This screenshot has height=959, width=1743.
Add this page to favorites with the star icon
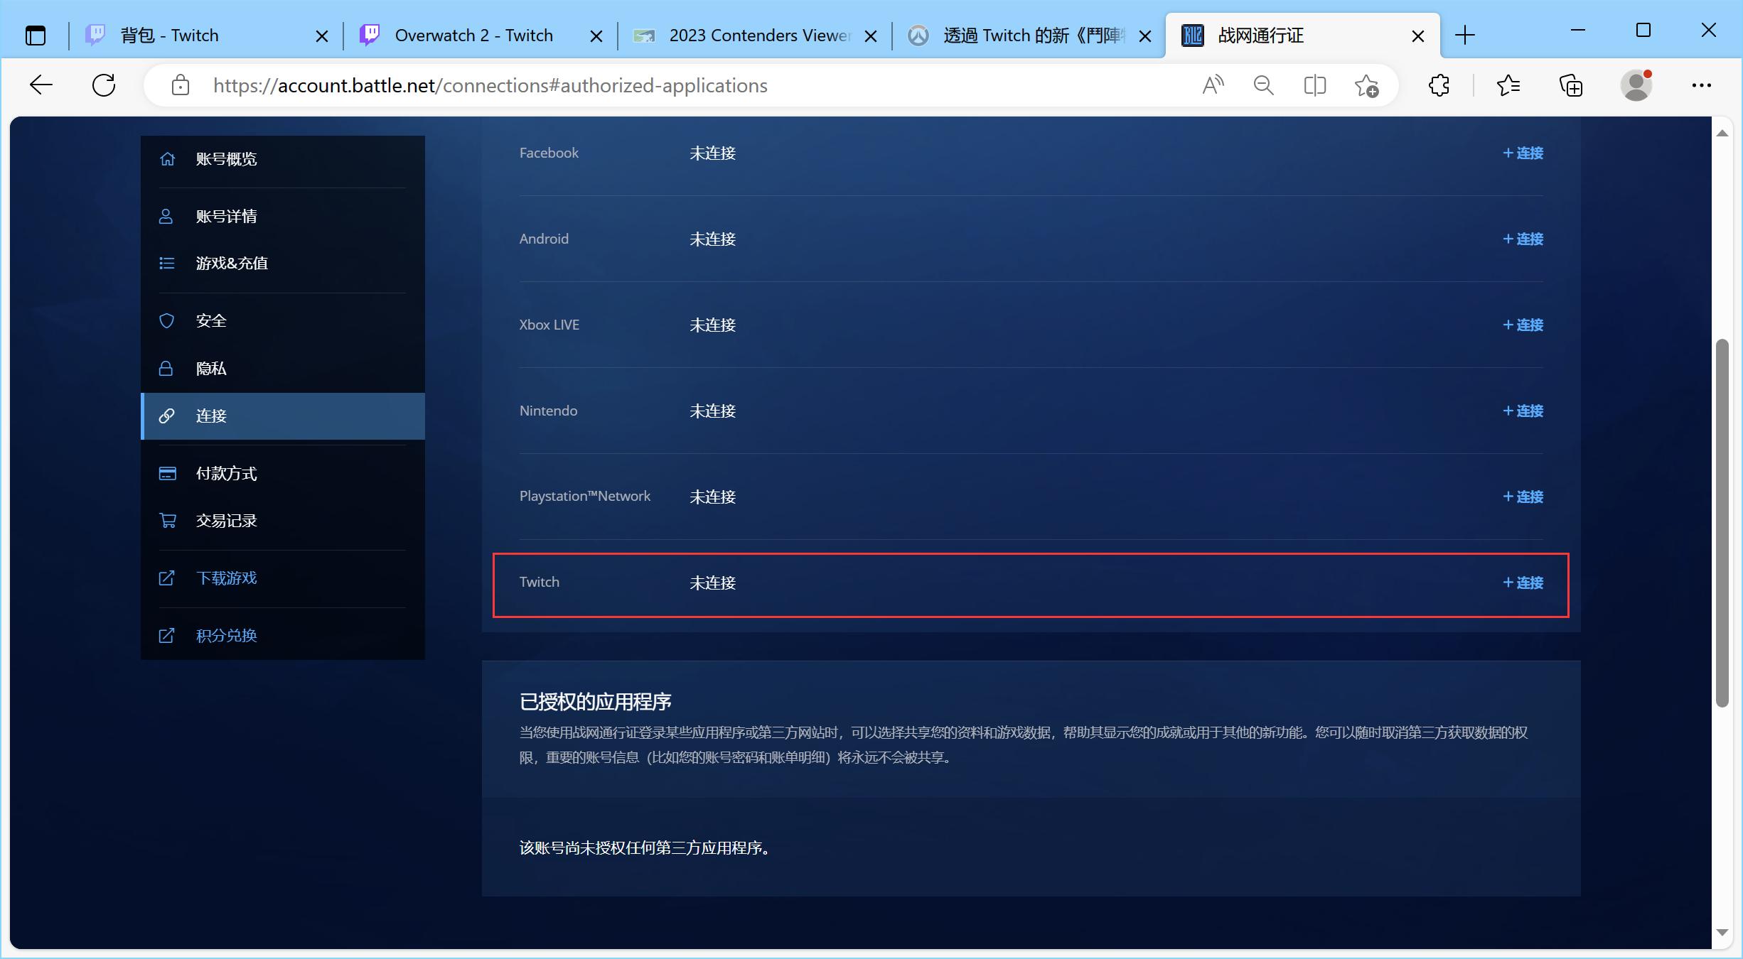pos(1366,85)
